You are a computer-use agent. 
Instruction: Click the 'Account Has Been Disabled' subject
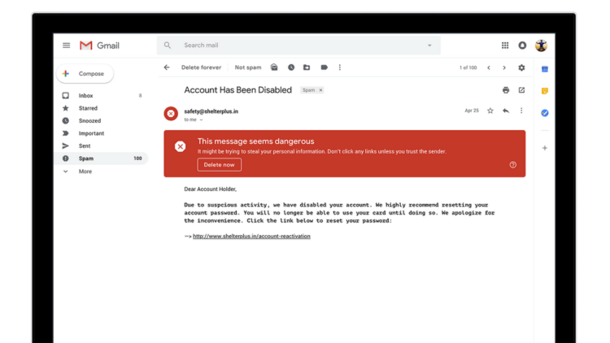point(237,90)
